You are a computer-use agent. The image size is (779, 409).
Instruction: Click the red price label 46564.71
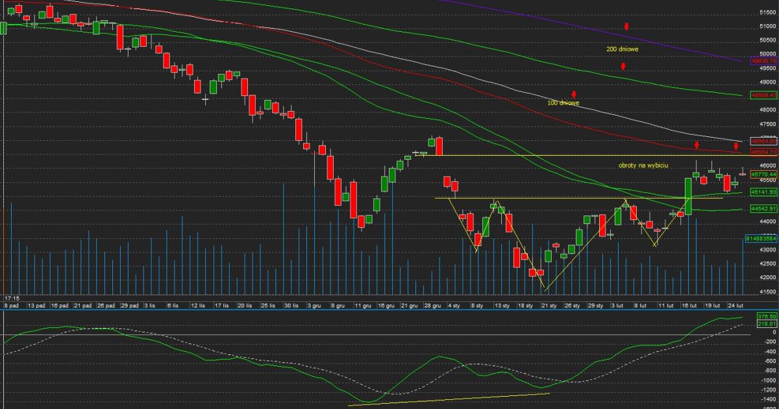pyautogui.click(x=763, y=152)
